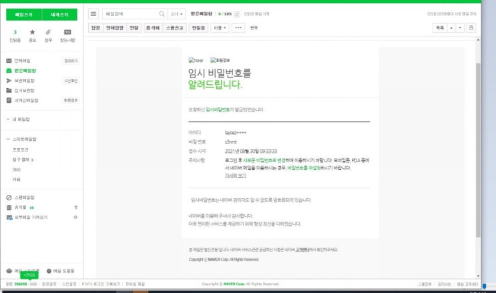This screenshot has height=293, width=496.
Task: Go to next mail with down arrow
Action: click(460, 28)
